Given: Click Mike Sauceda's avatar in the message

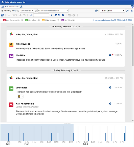Looking at the screenshot, I should (x=11, y=45).
